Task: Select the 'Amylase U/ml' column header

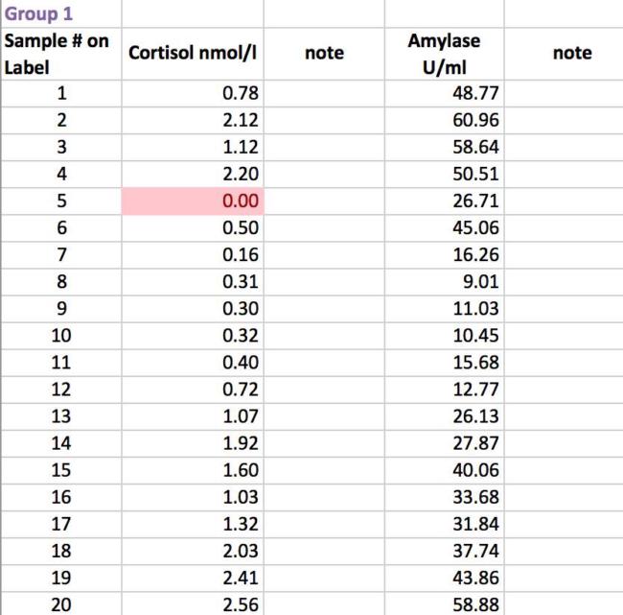Action: point(444,54)
